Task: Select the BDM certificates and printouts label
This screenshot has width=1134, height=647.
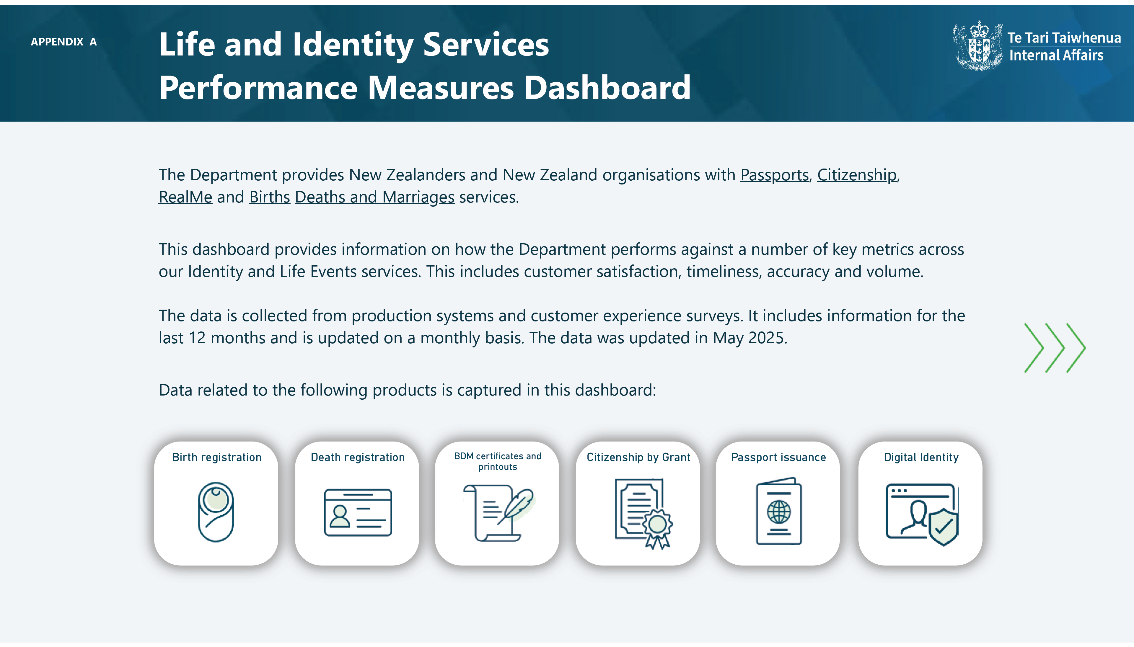Action: click(497, 461)
